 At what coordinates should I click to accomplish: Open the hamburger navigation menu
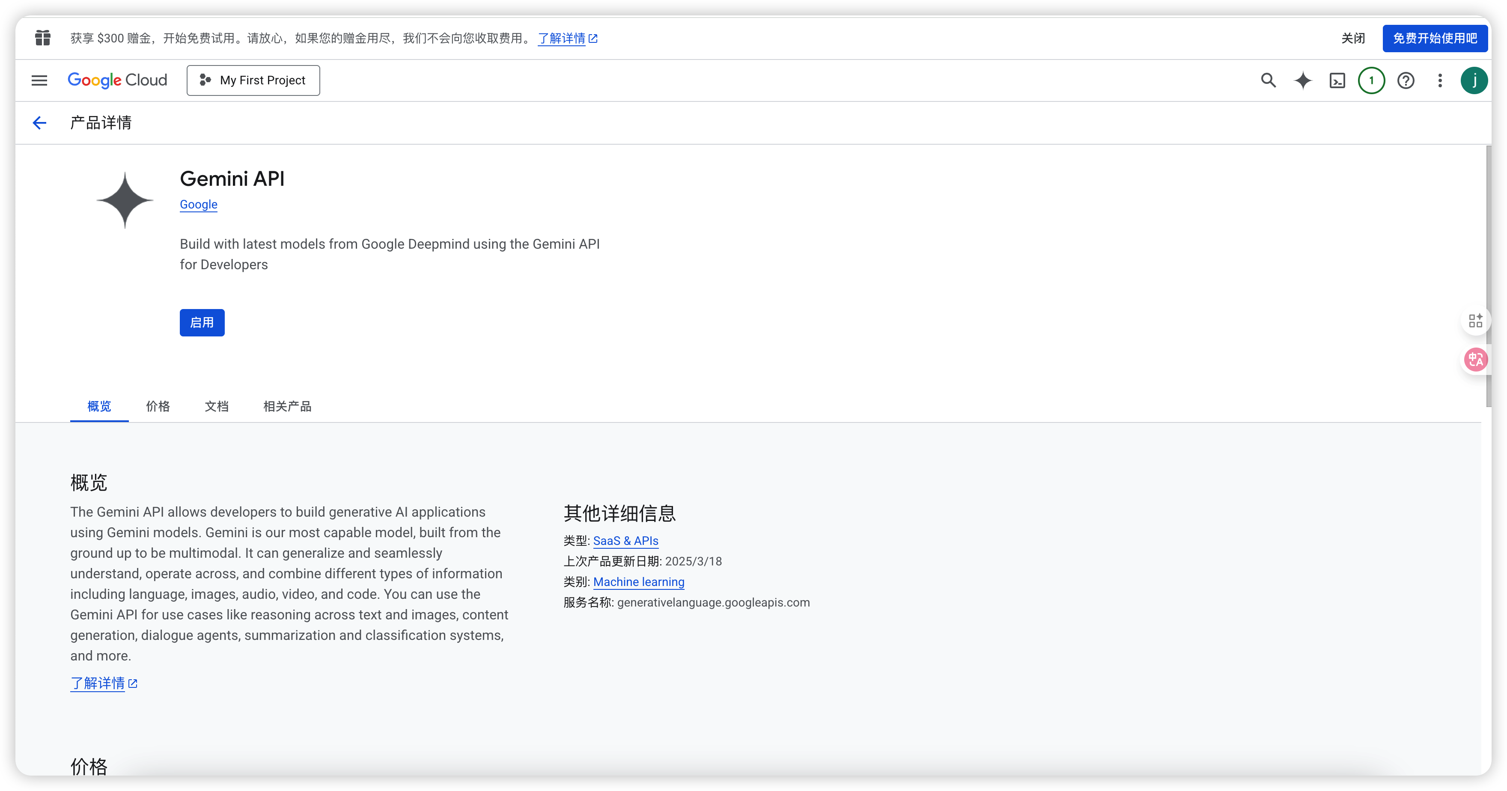tap(39, 80)
